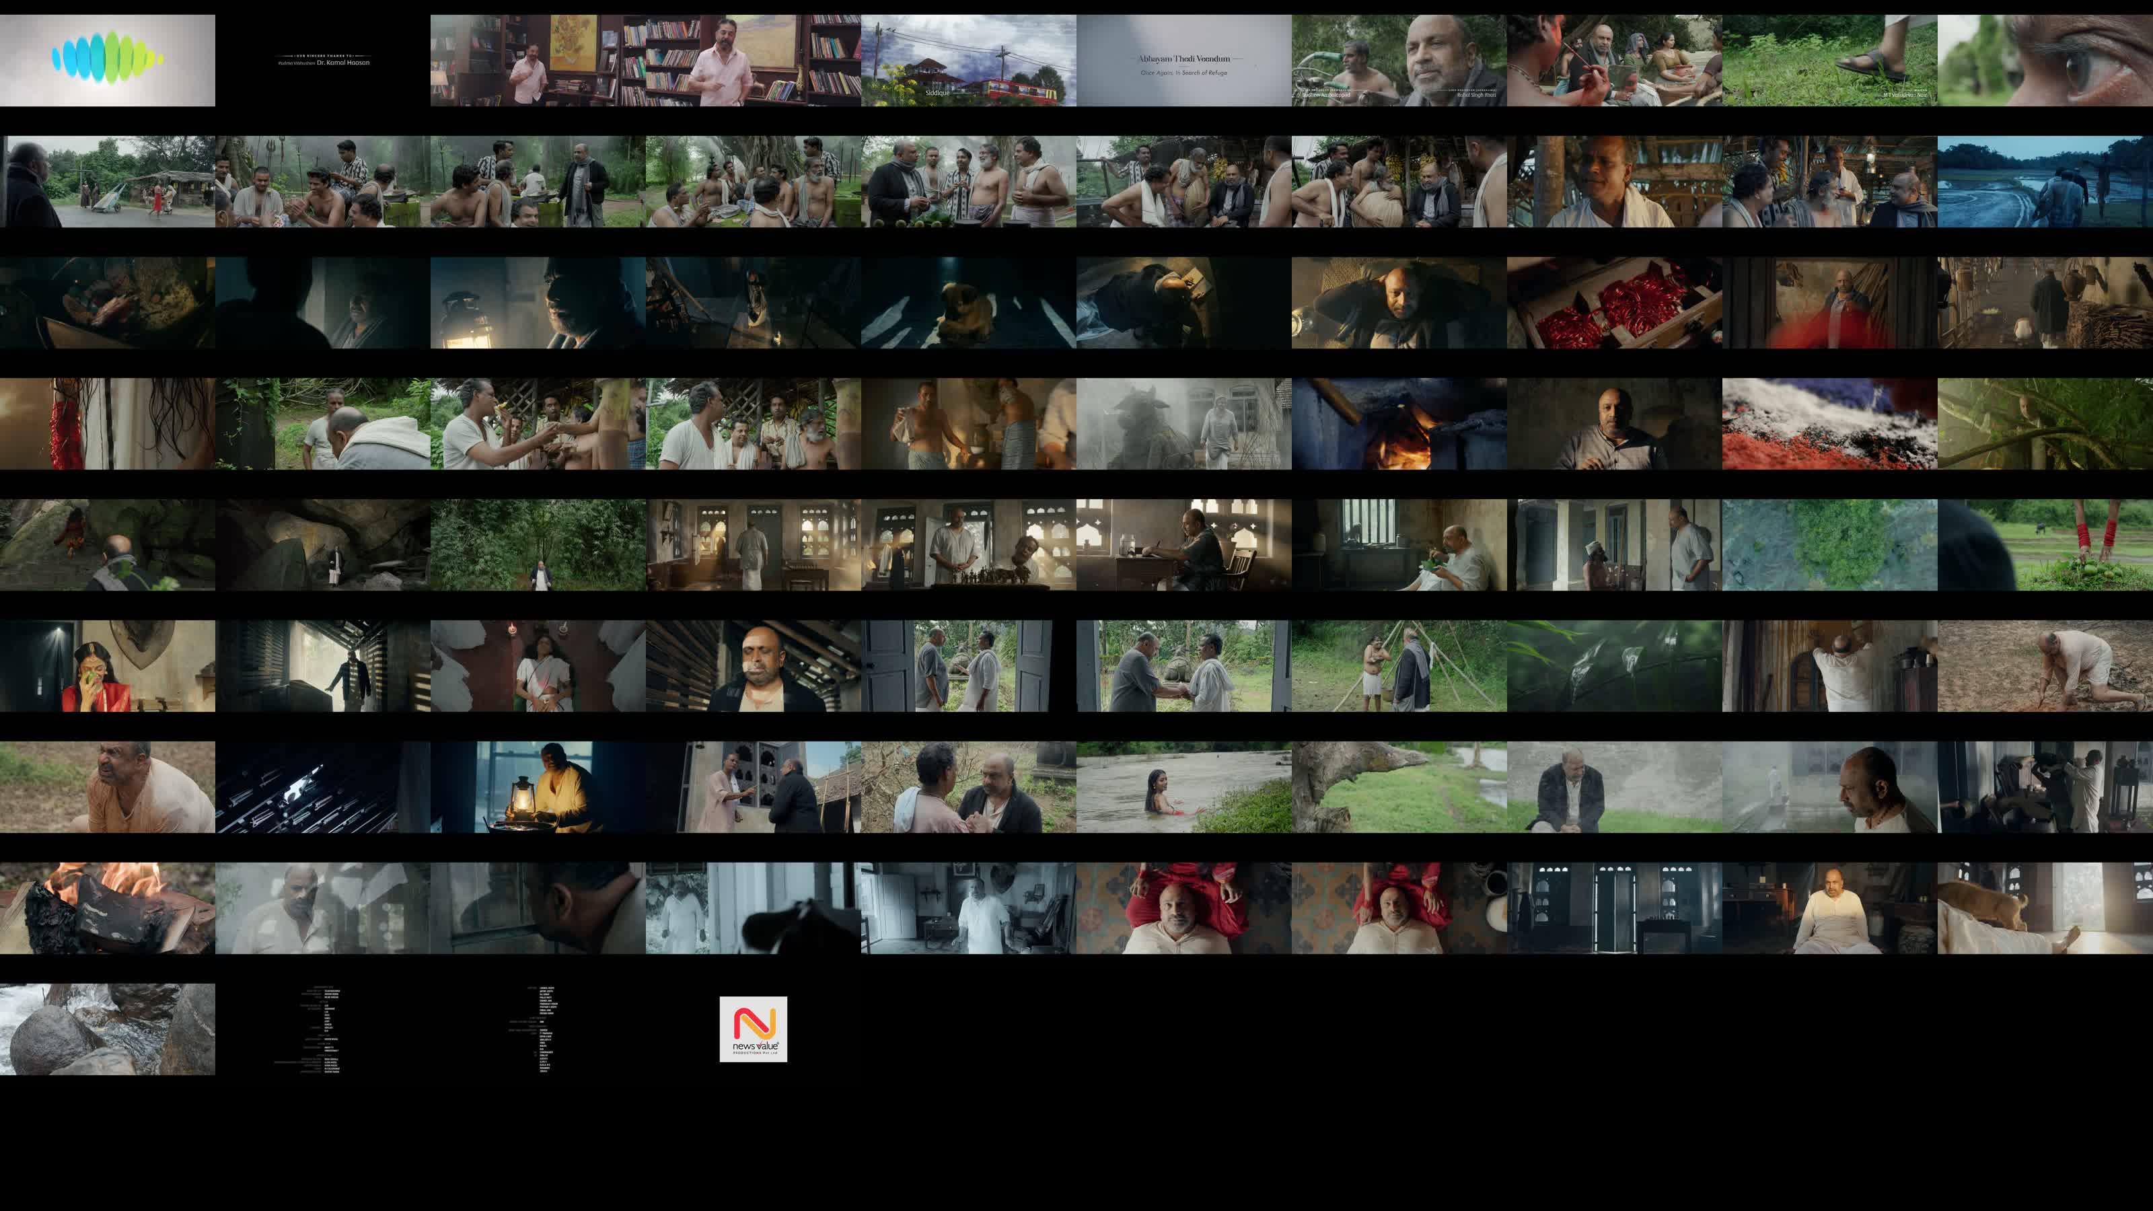Click the rocks in flowing stream frame
This screenshot has width=2153, height=1211.
tap(107, 1029)
